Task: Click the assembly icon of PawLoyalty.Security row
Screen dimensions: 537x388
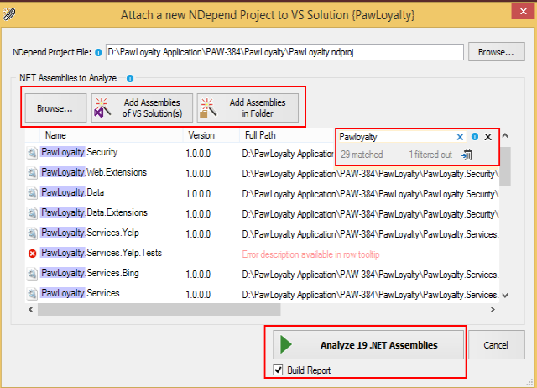Action: (x=32, y=153)
